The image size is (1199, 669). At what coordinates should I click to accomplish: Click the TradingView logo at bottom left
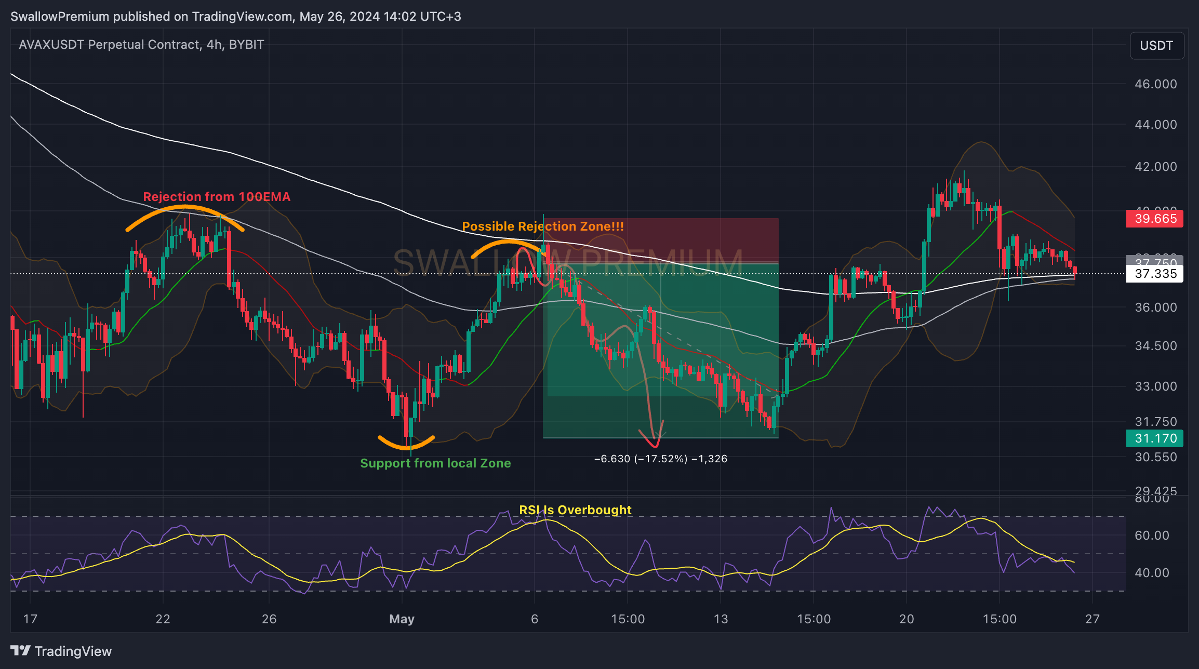(x=61, y=651)
